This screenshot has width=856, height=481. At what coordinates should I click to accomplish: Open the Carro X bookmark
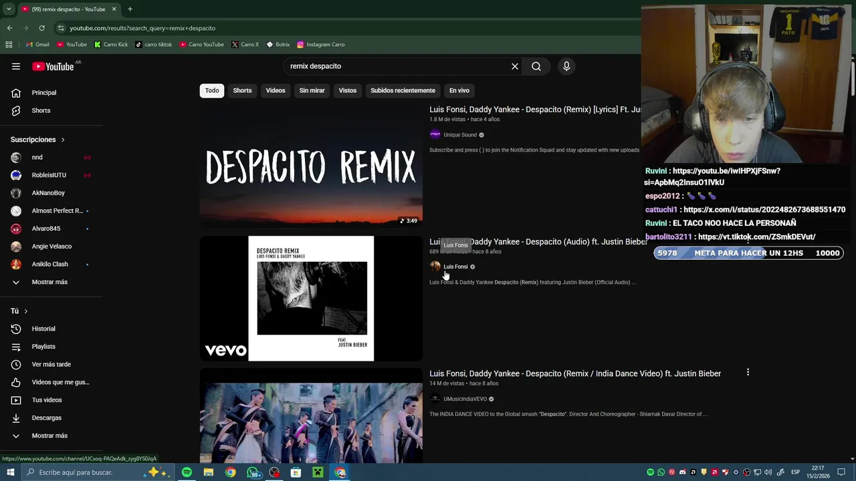245,45
